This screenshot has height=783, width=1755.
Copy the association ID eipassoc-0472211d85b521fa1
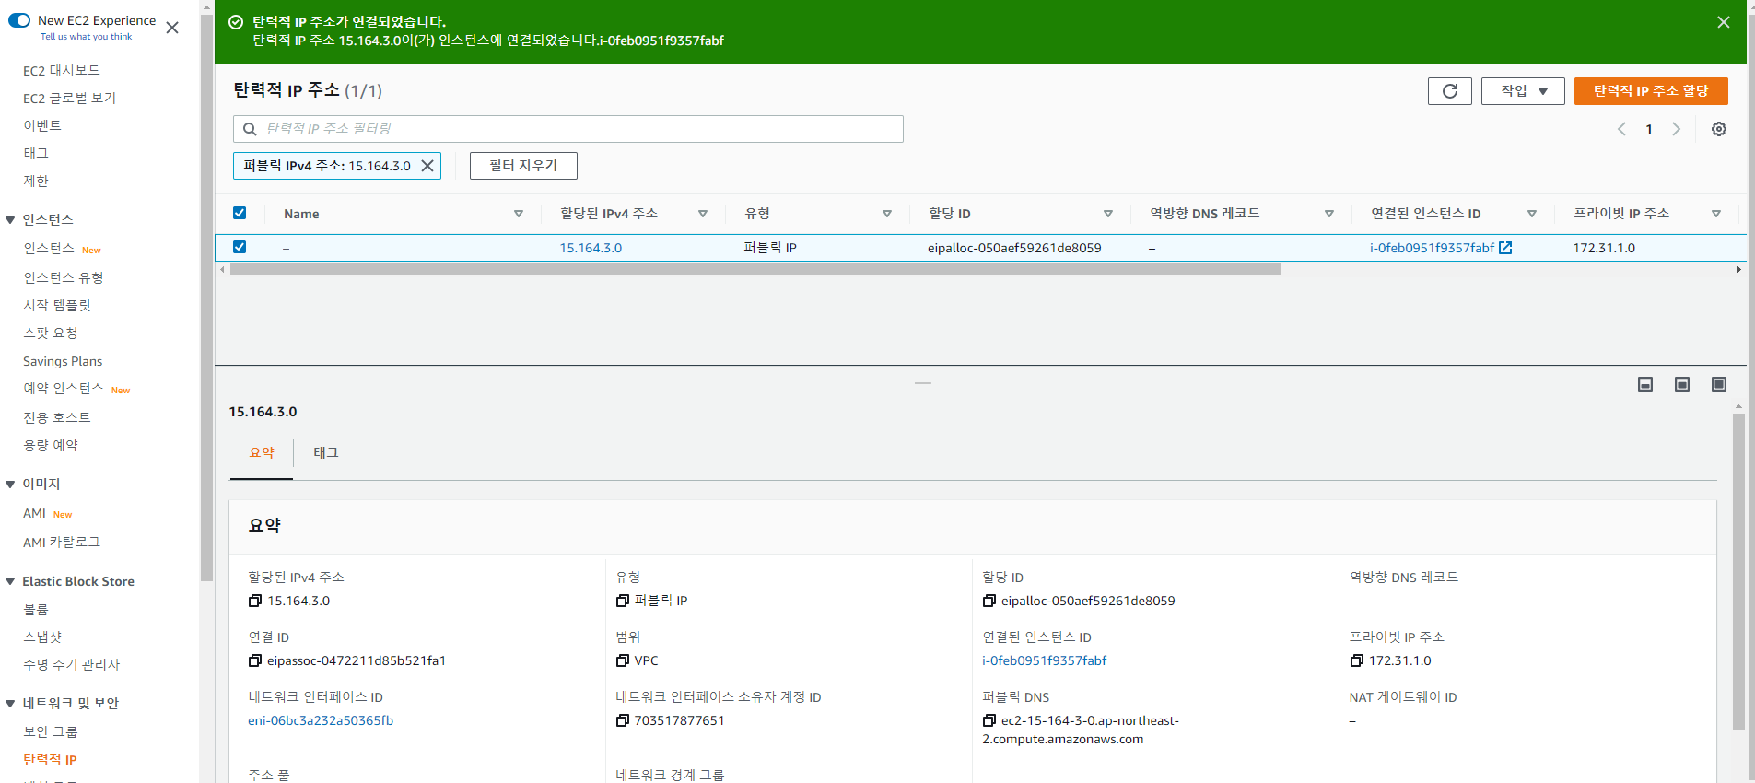[x=255, y=660]
